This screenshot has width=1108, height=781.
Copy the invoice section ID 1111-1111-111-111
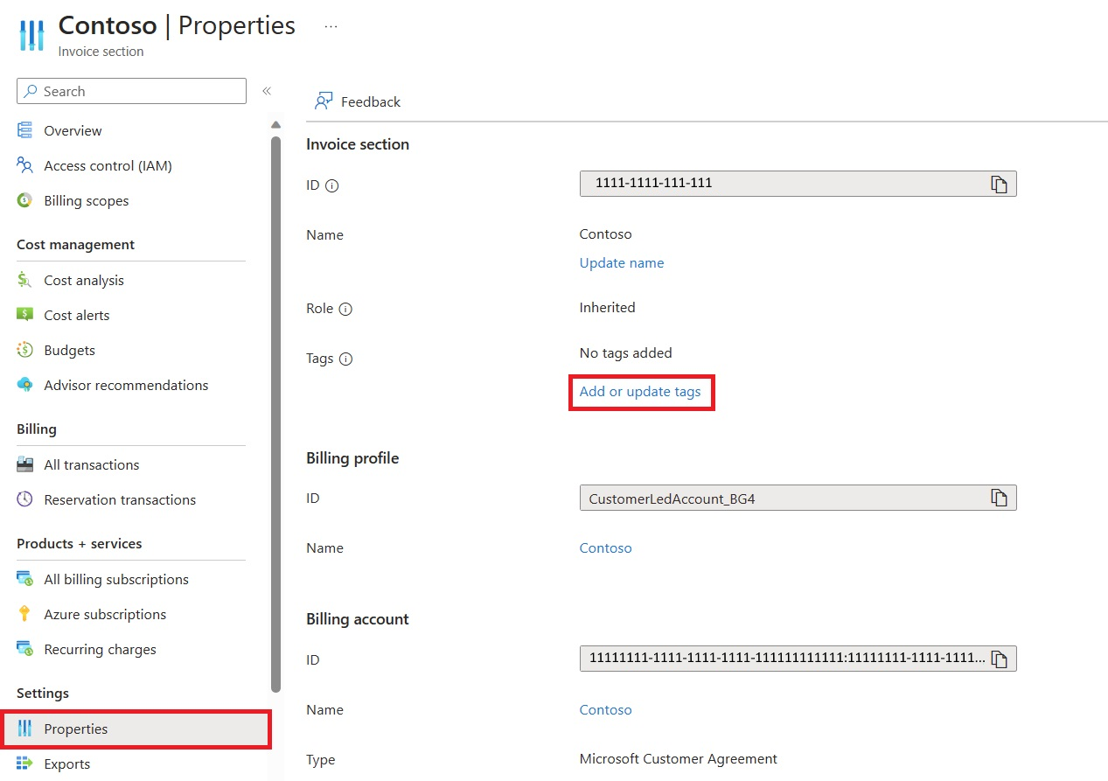(999, 184)
